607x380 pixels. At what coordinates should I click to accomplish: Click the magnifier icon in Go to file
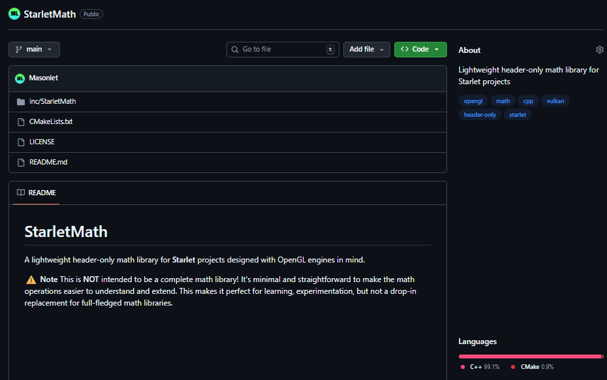[235, 49]
